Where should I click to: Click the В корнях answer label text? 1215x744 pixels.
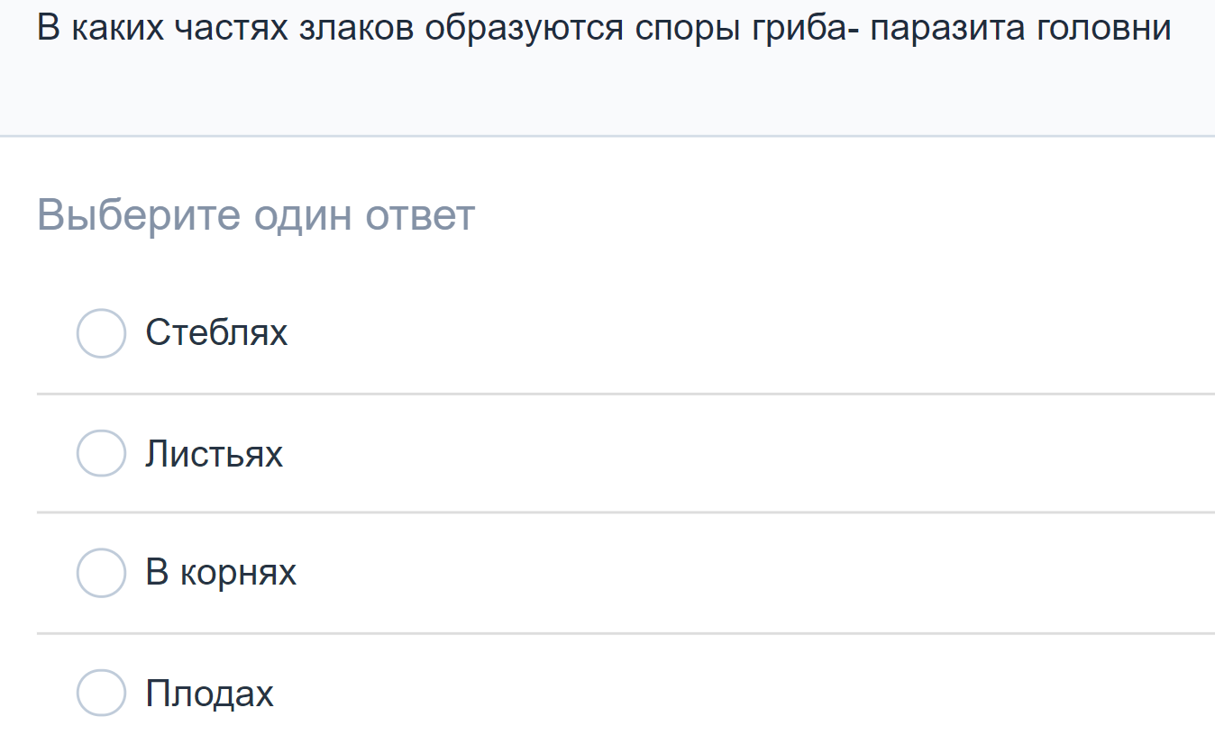[221, 573]
